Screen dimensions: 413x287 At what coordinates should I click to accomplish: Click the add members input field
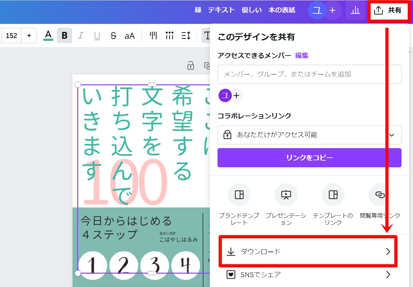coord(309,74)
